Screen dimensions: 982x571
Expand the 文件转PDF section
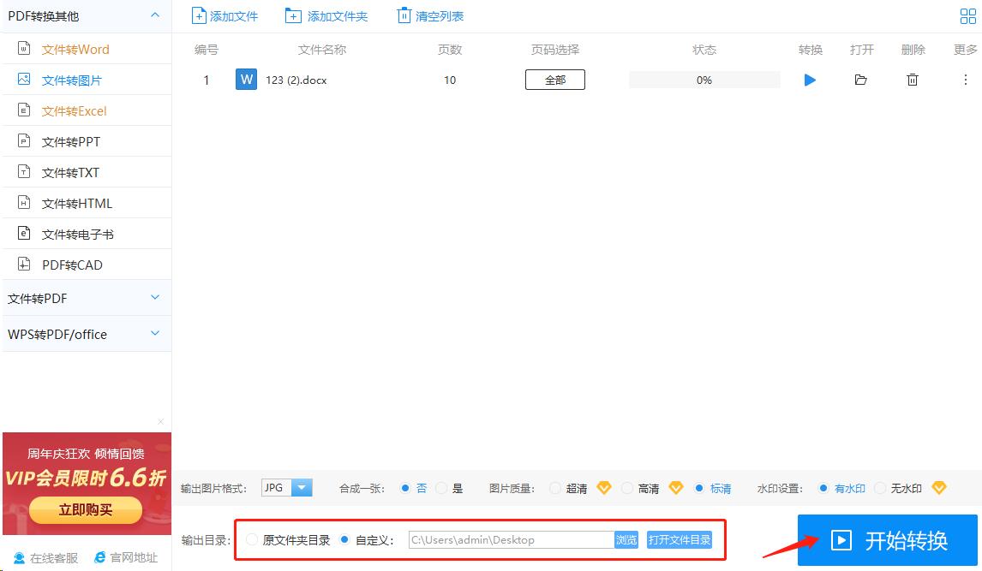[86, 297]
